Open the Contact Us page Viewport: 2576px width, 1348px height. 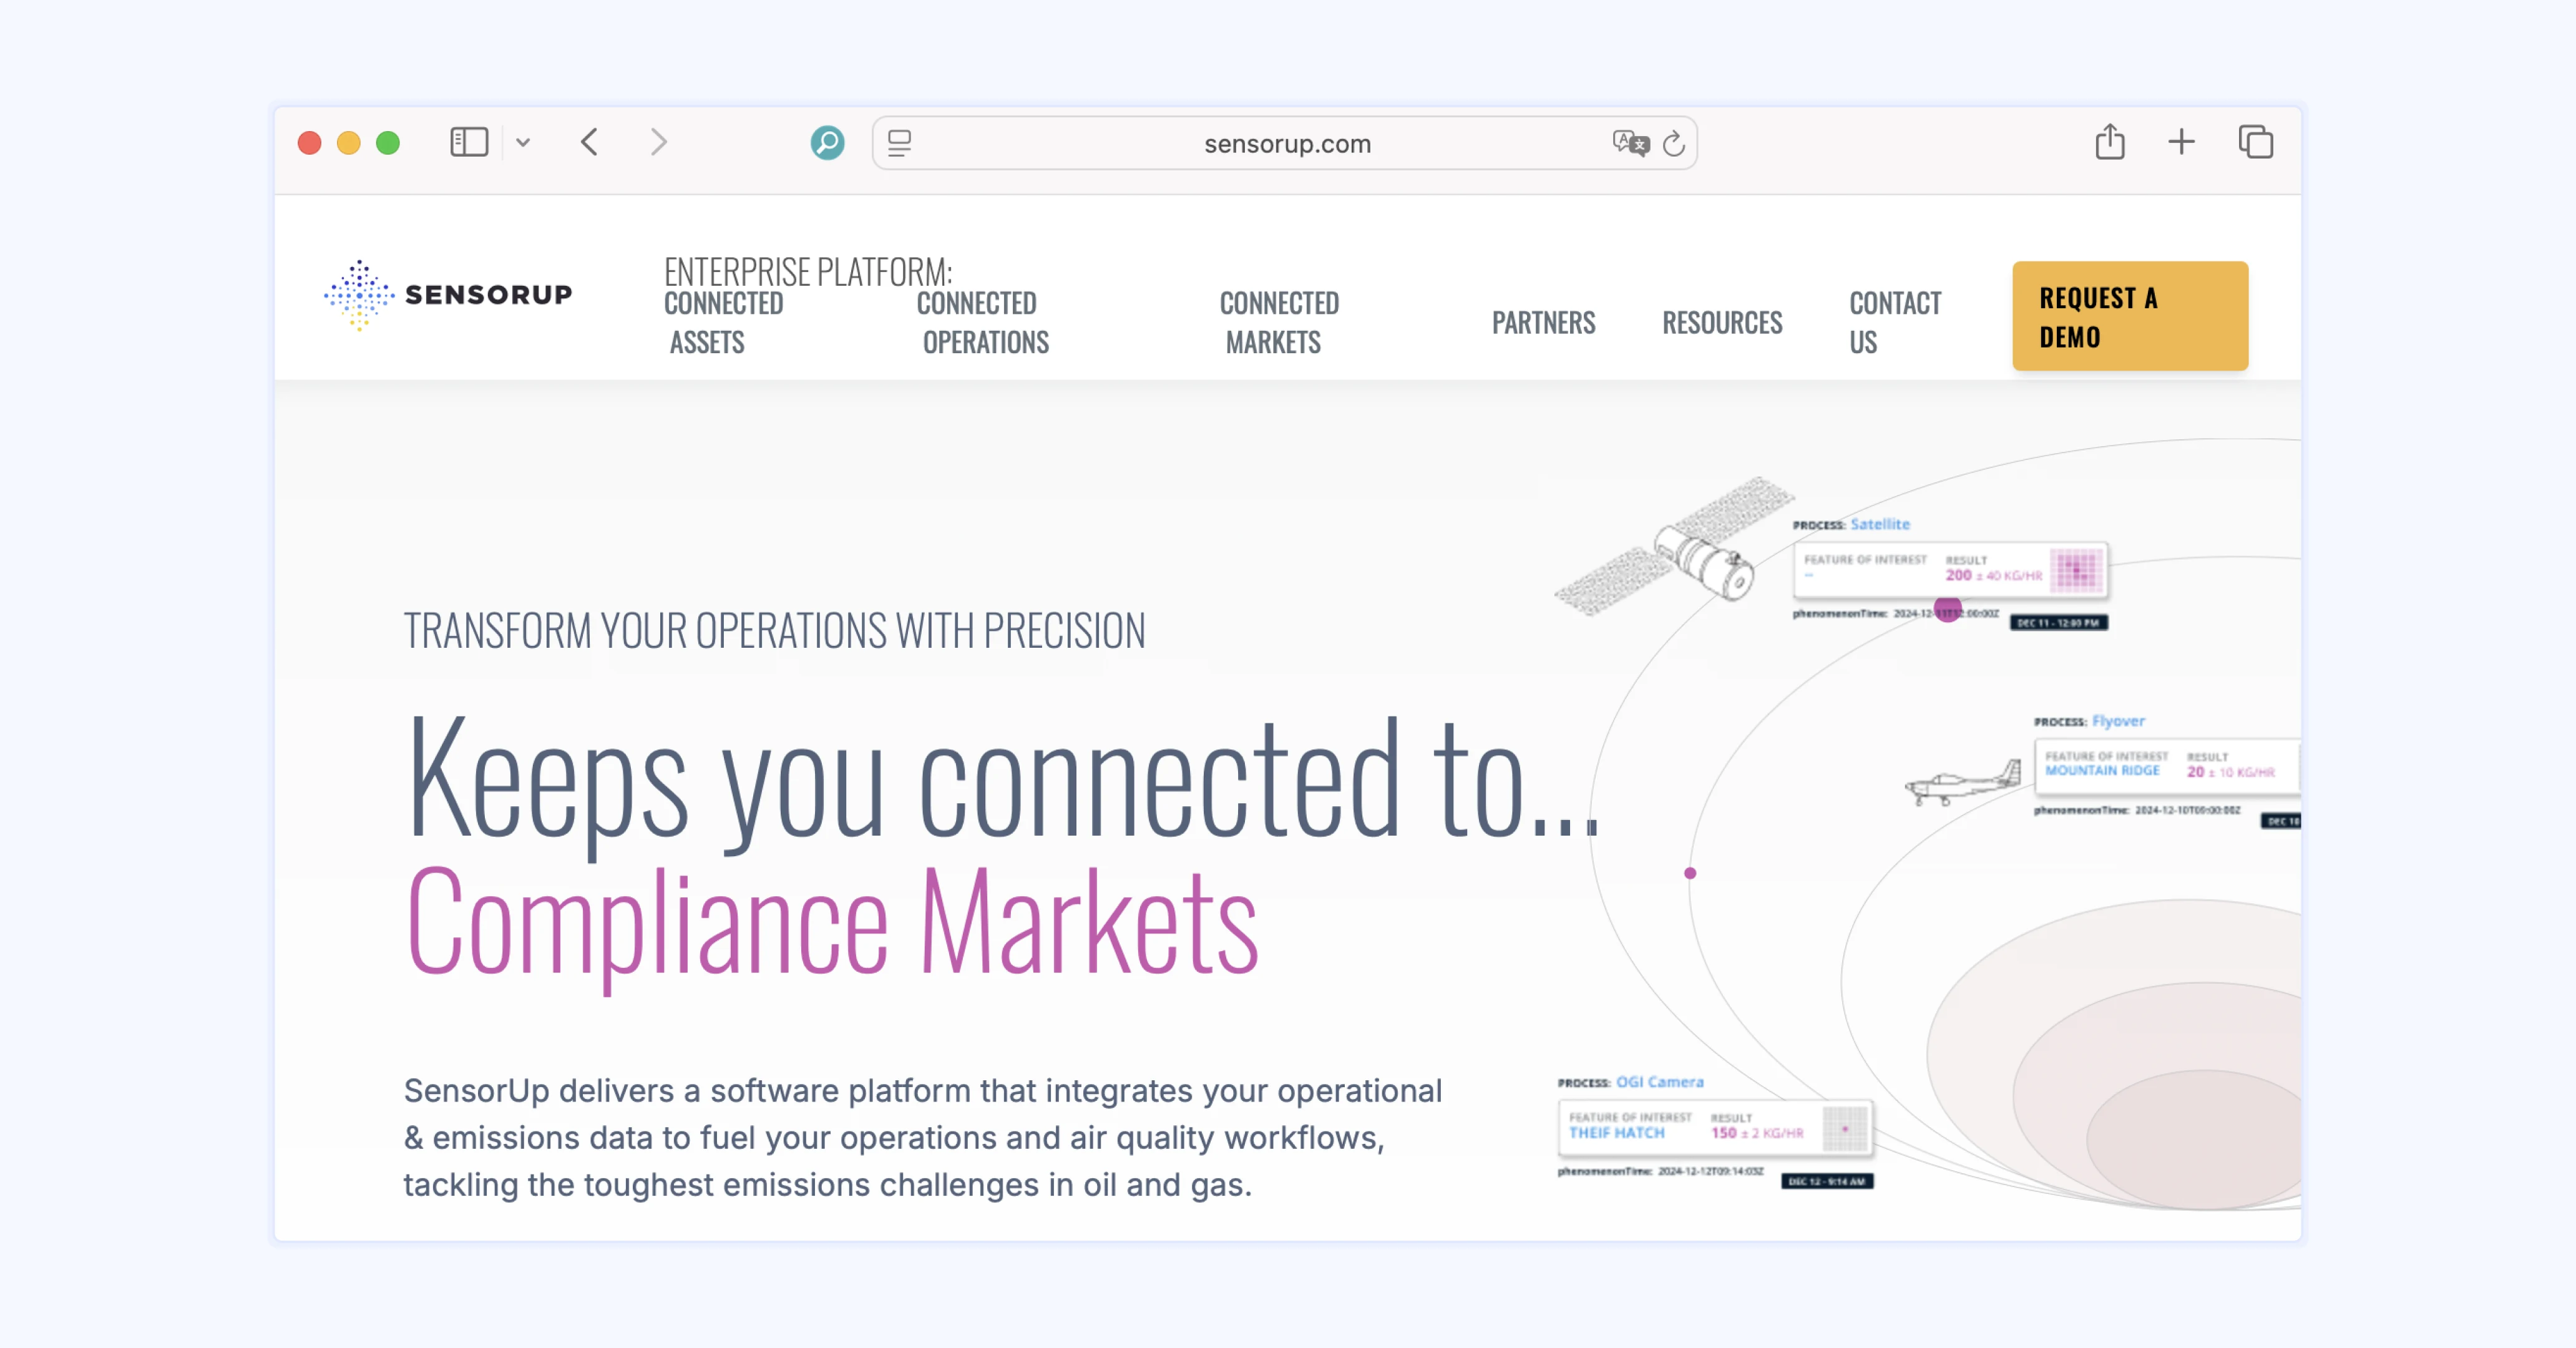click(1895, 322)
